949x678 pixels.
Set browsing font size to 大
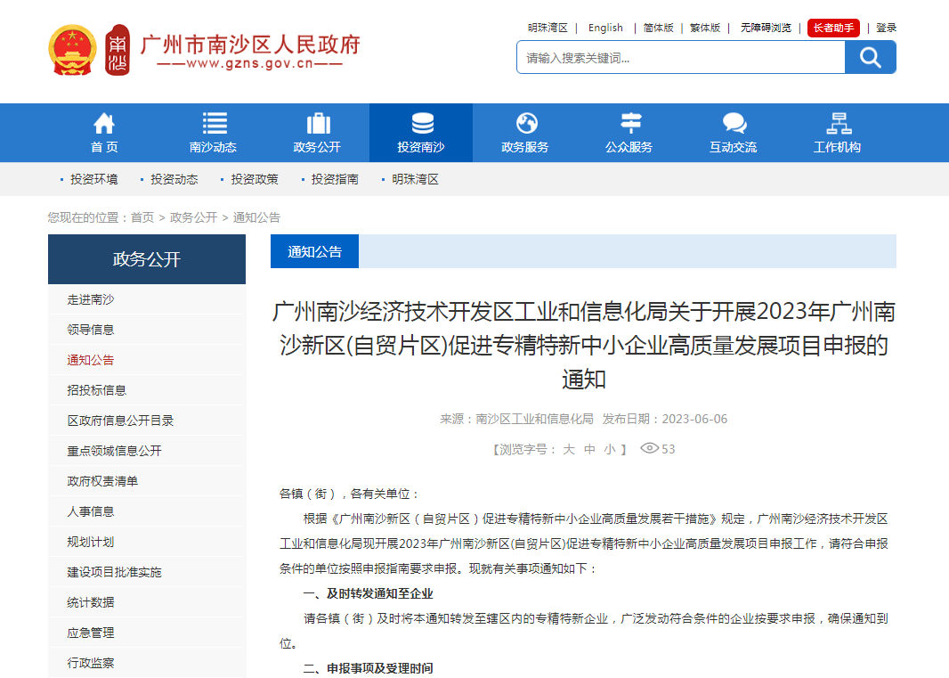point(569,449)
